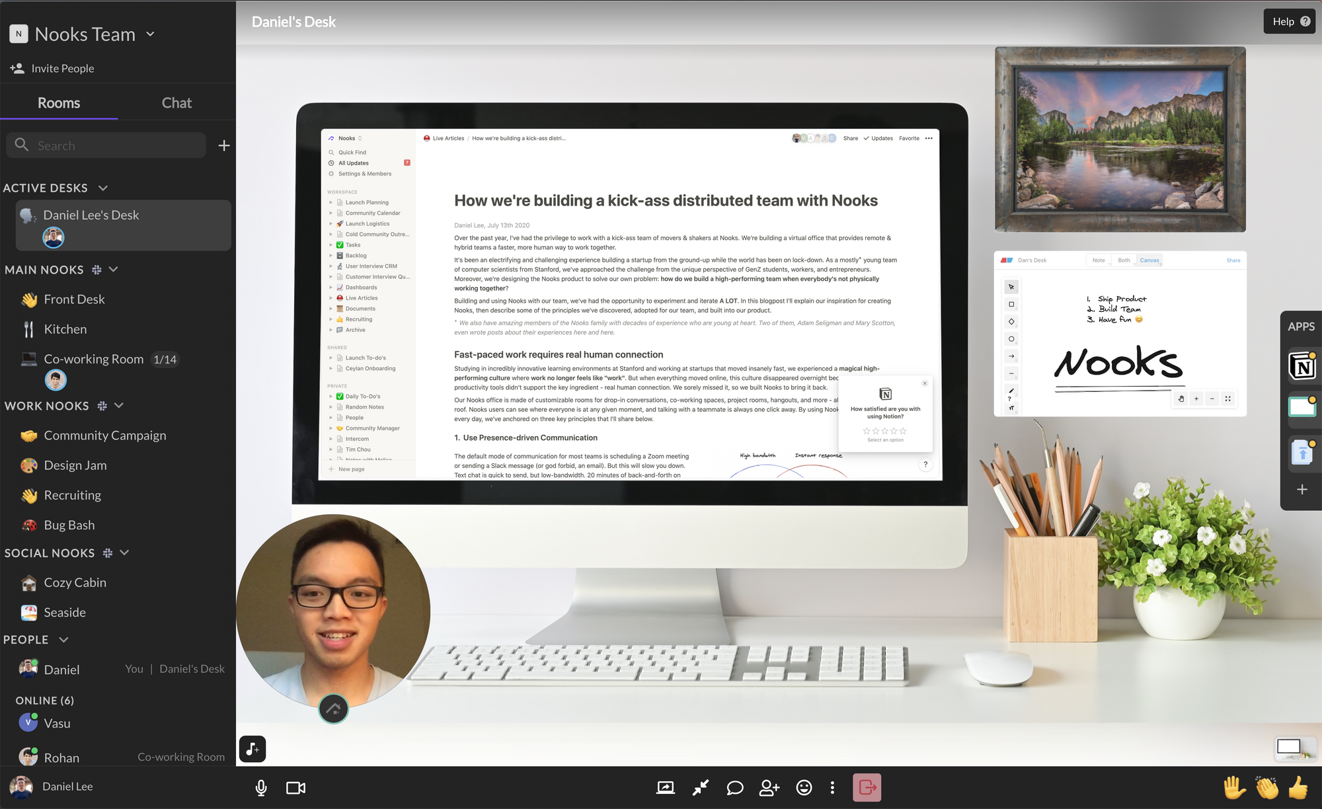1322x809 pixels.
Task: Open the three-dot more options menu
Action: (832, 787)
